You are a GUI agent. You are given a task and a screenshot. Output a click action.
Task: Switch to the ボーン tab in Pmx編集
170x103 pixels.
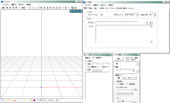pyautogui.click(x=108, y=8)
